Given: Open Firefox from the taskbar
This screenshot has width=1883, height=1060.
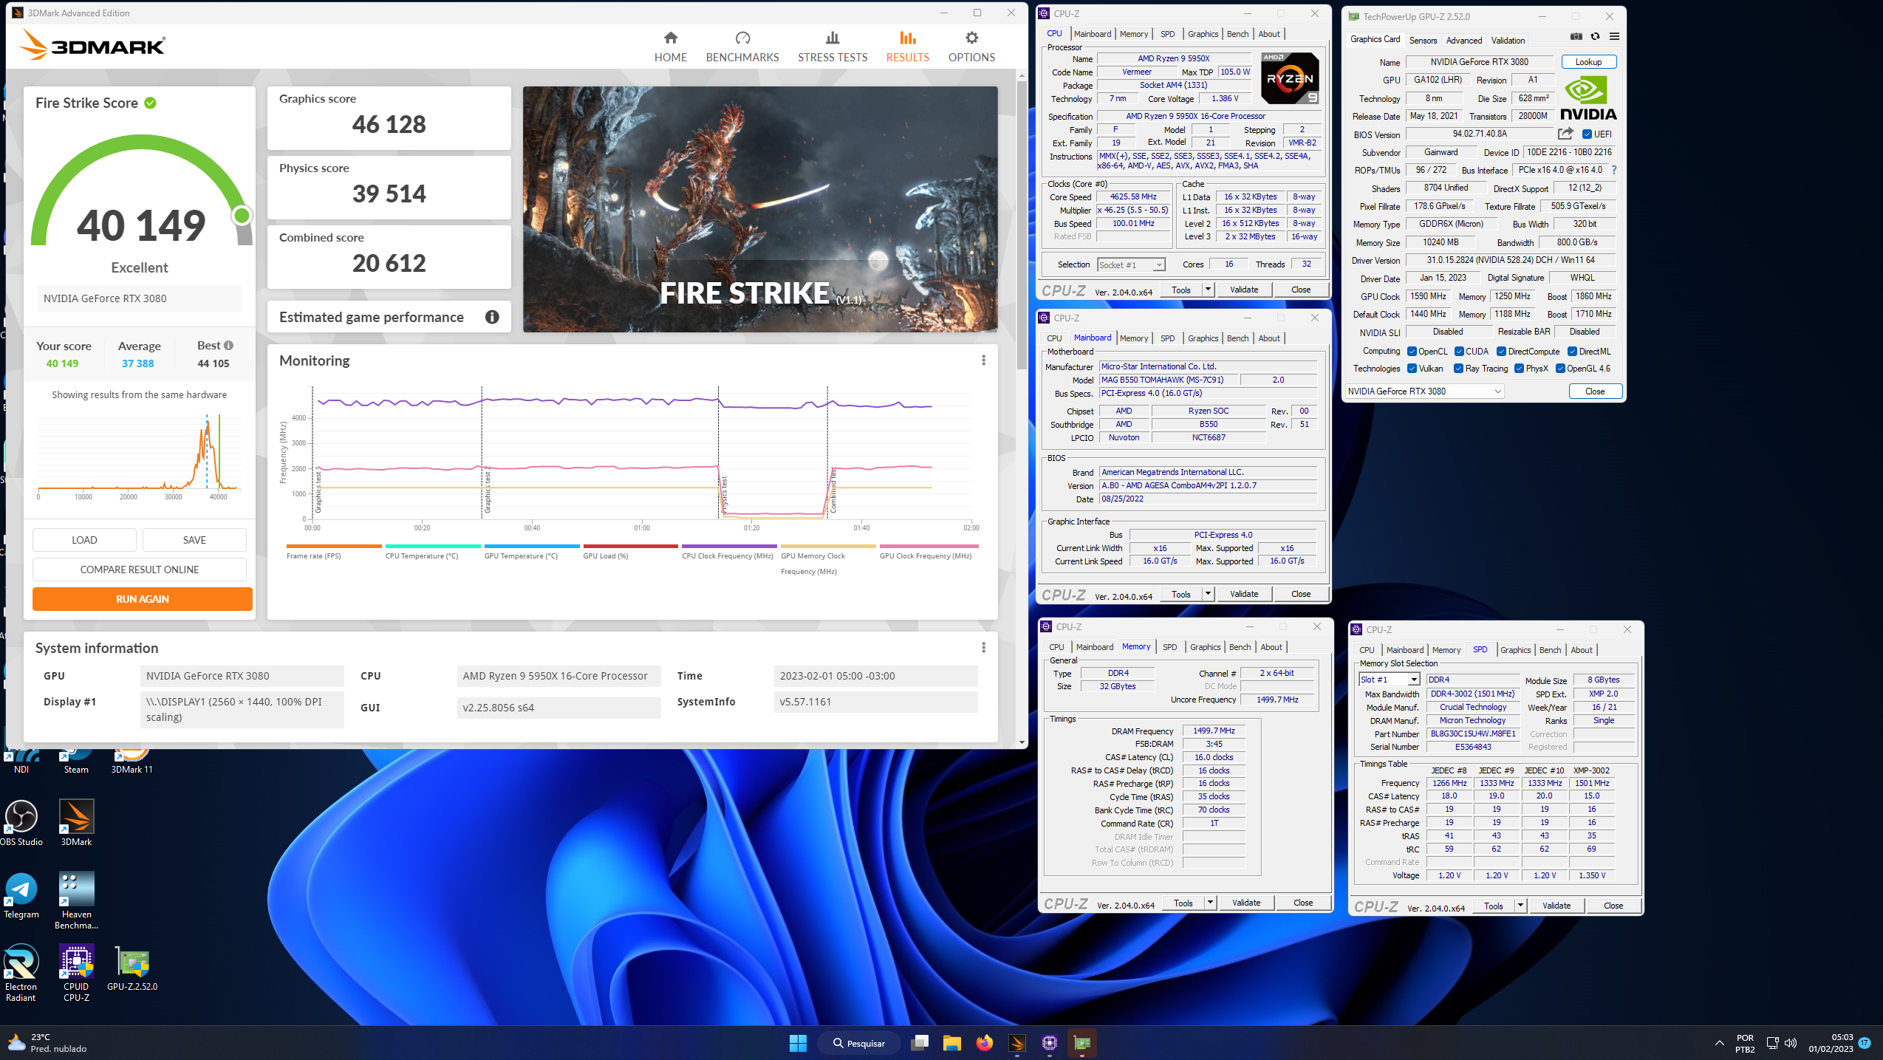Looking at the screenshot, I should pos(984,1043).
